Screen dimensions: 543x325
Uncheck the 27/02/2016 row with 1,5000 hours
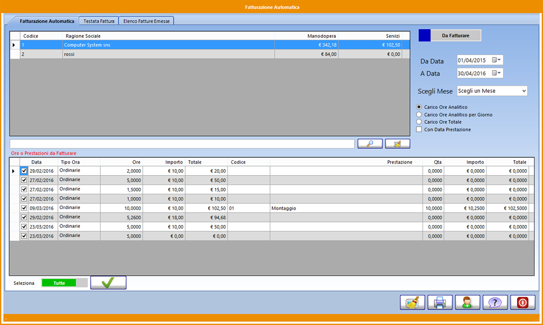(x=24, y=189)
